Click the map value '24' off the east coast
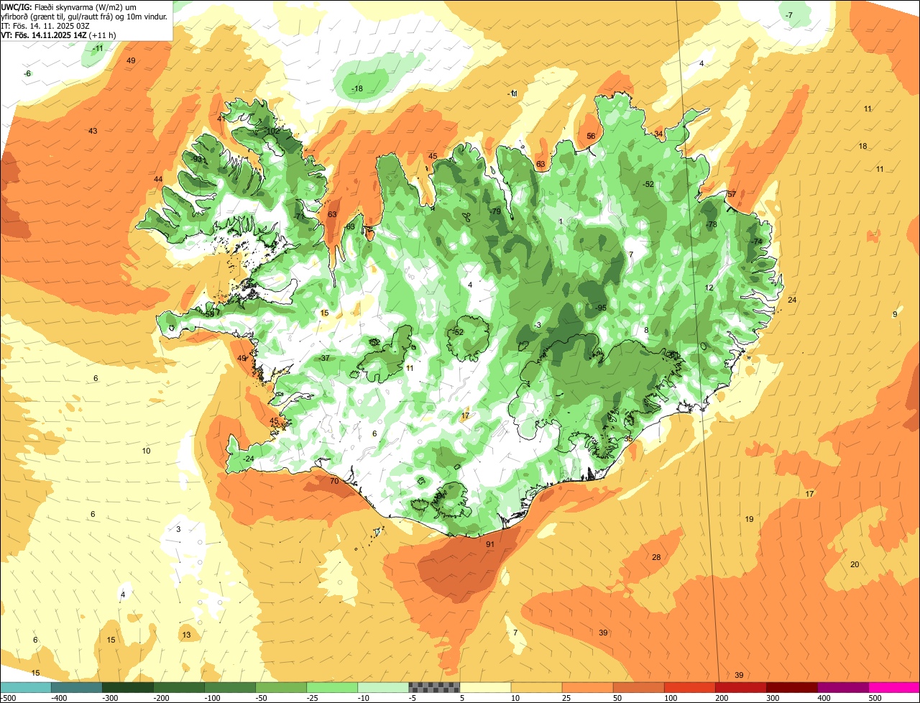Viewport: 920px width, 703px height. pyautogui.click(x=792, y=300)
